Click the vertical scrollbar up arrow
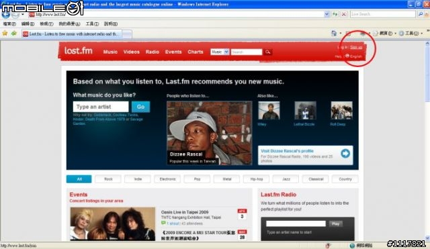This screenshot has width=430, height=249. pos(427,44)
